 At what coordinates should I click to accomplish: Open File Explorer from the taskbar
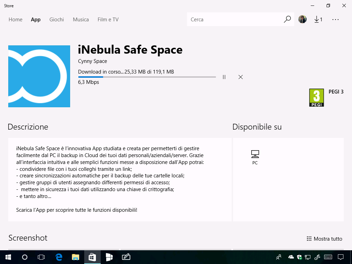(x=75, y=257)
